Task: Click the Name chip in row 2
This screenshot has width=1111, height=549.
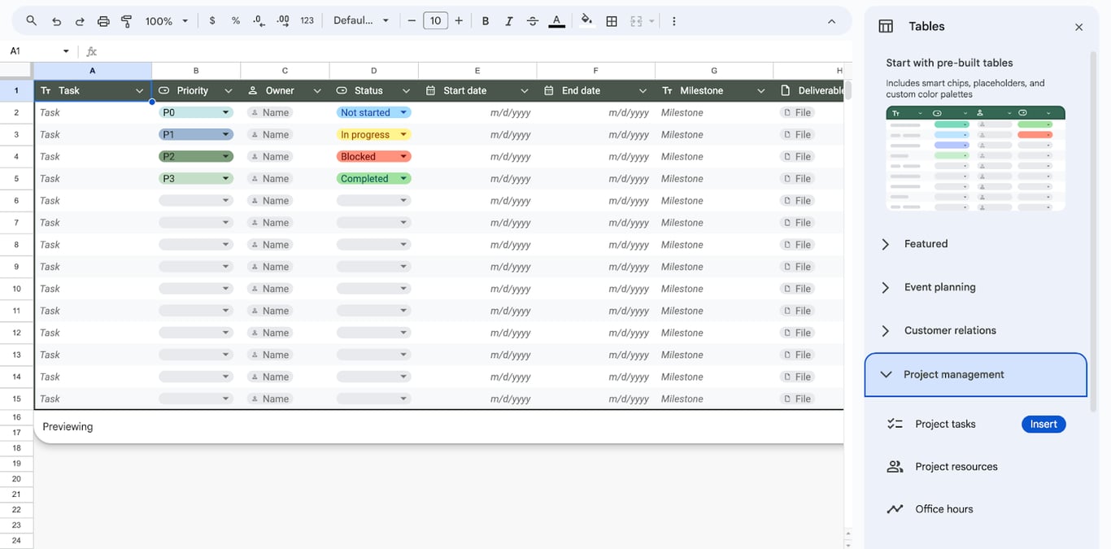Action: 270,113
